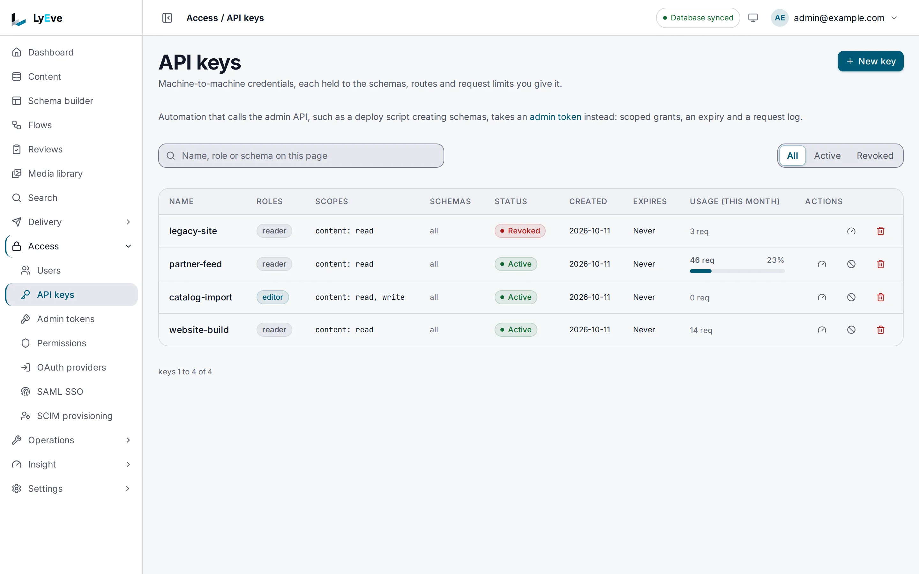
Task: Filter keys by Revoked status
Action: point(875,156)
